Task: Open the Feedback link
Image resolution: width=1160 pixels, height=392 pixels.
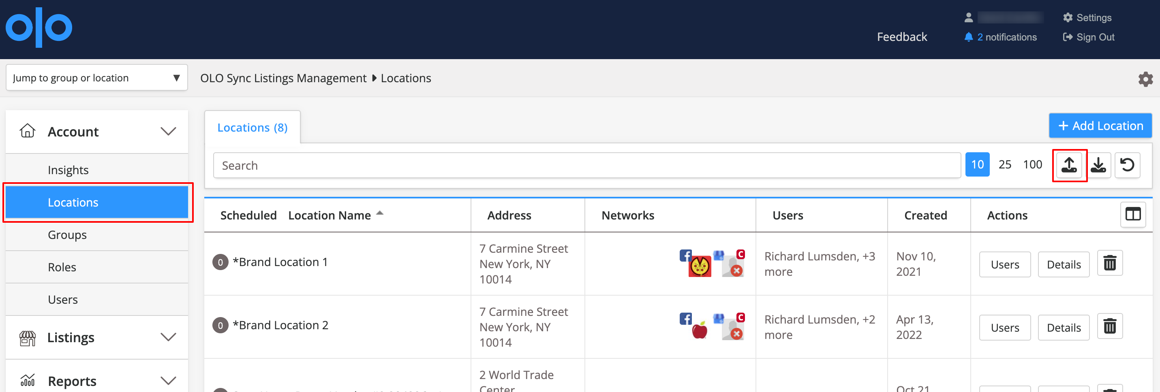Action: pos(902,37)
